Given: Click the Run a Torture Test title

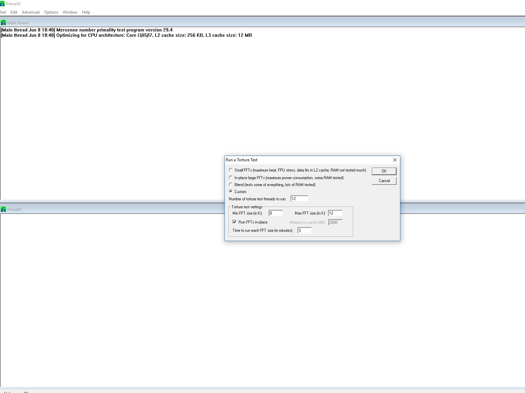Looking at the screenshot, I should point(241,160).
